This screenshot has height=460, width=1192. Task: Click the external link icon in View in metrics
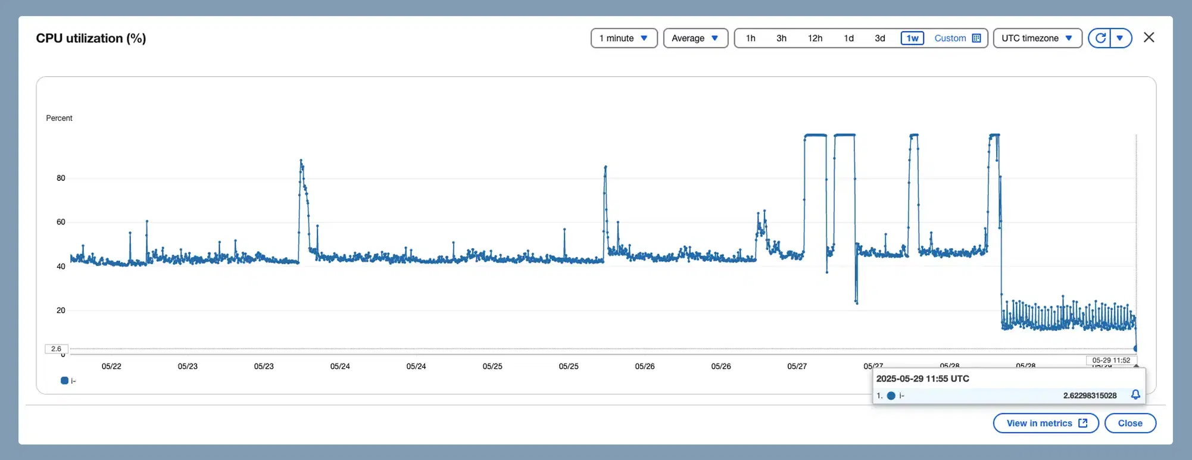coord(1083,423)
